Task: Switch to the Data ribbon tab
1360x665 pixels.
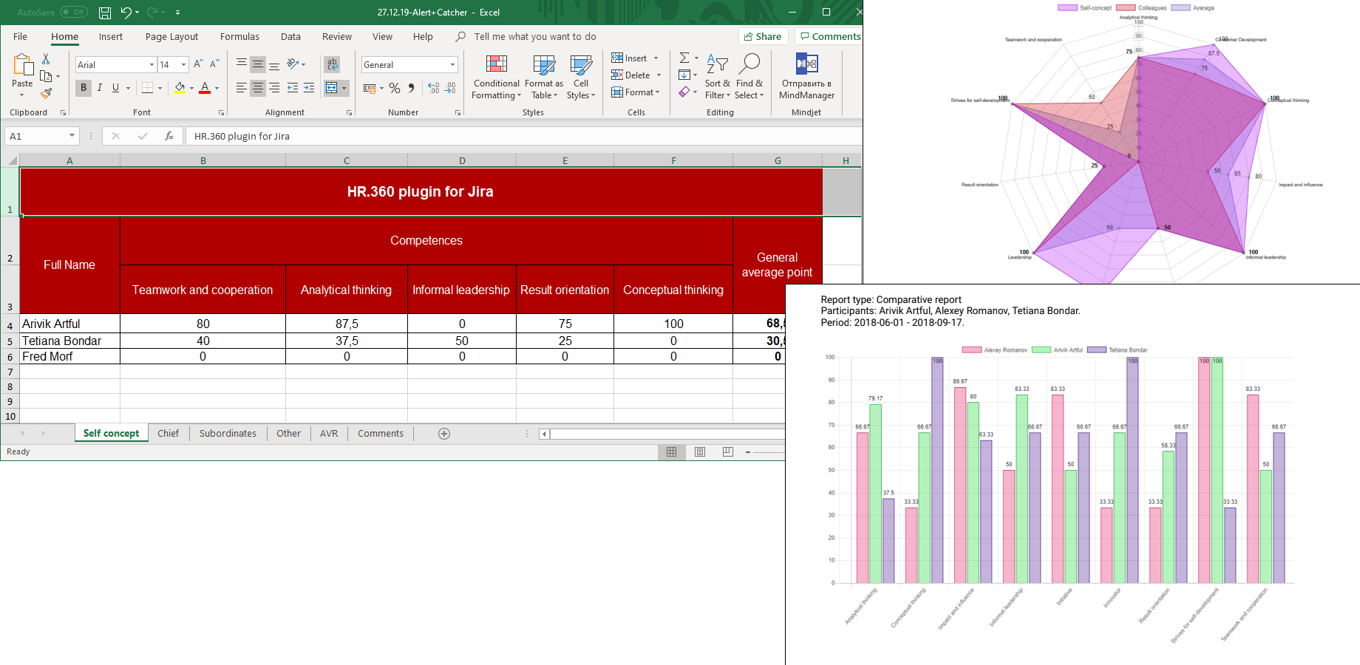Action: [x=290, y=36]
